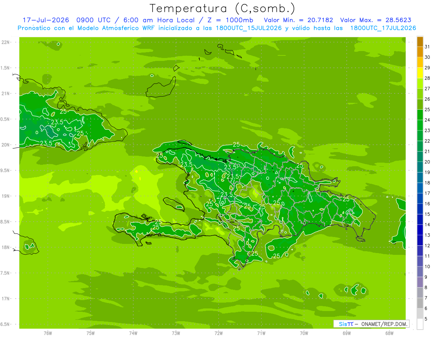Click the legend value 10

pyautogui.click(x=428, y=267)
